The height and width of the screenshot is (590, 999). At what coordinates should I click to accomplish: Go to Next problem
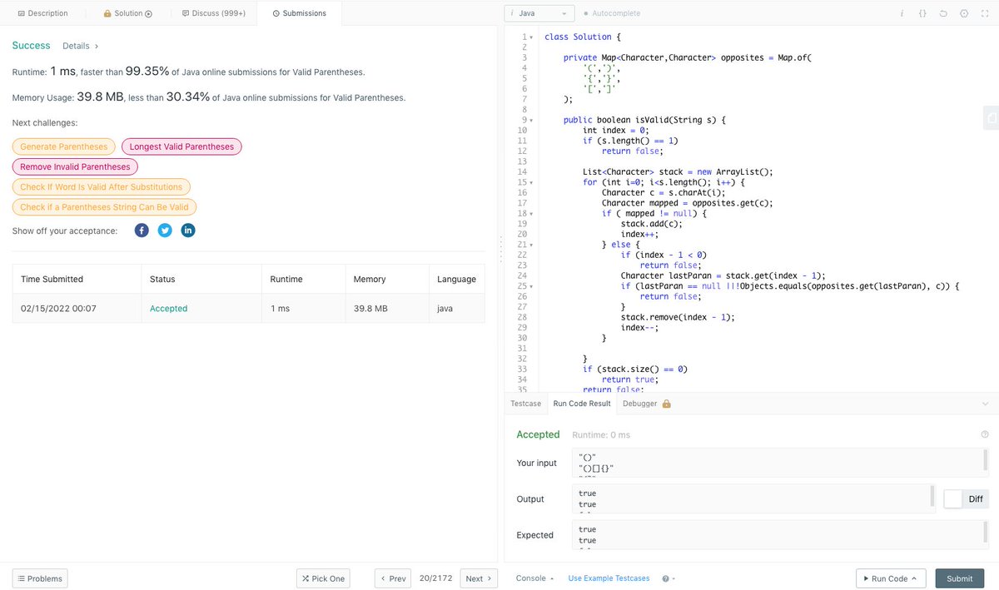(x=479, y=578)
